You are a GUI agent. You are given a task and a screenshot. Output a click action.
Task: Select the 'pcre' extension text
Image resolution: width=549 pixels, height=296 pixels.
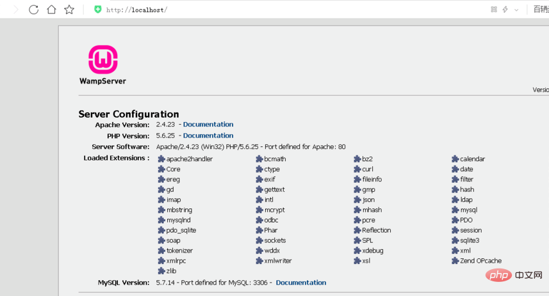(x=368, y=220)
